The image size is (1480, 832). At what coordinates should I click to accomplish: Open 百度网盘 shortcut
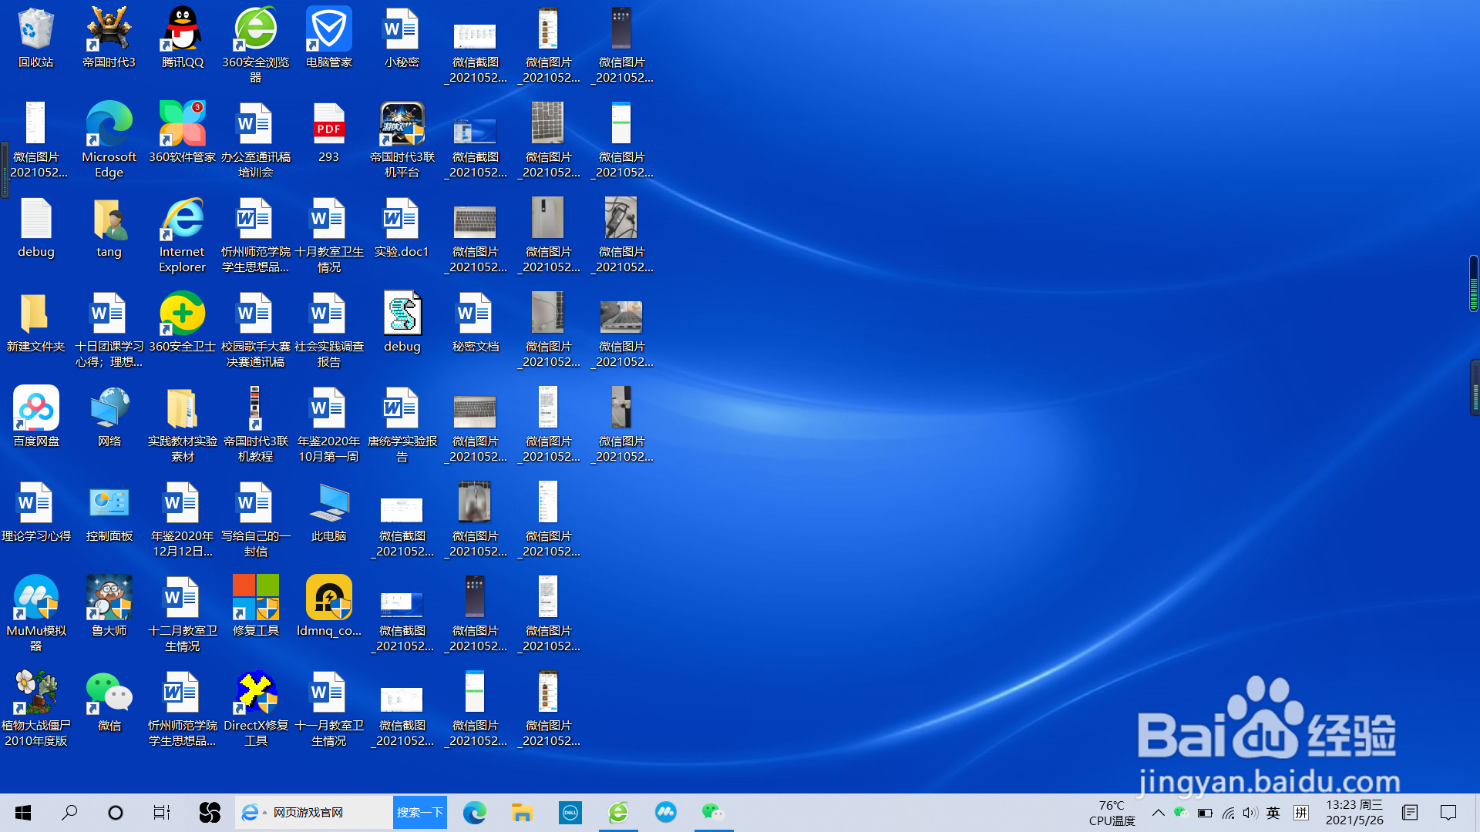tap(35, 417)
